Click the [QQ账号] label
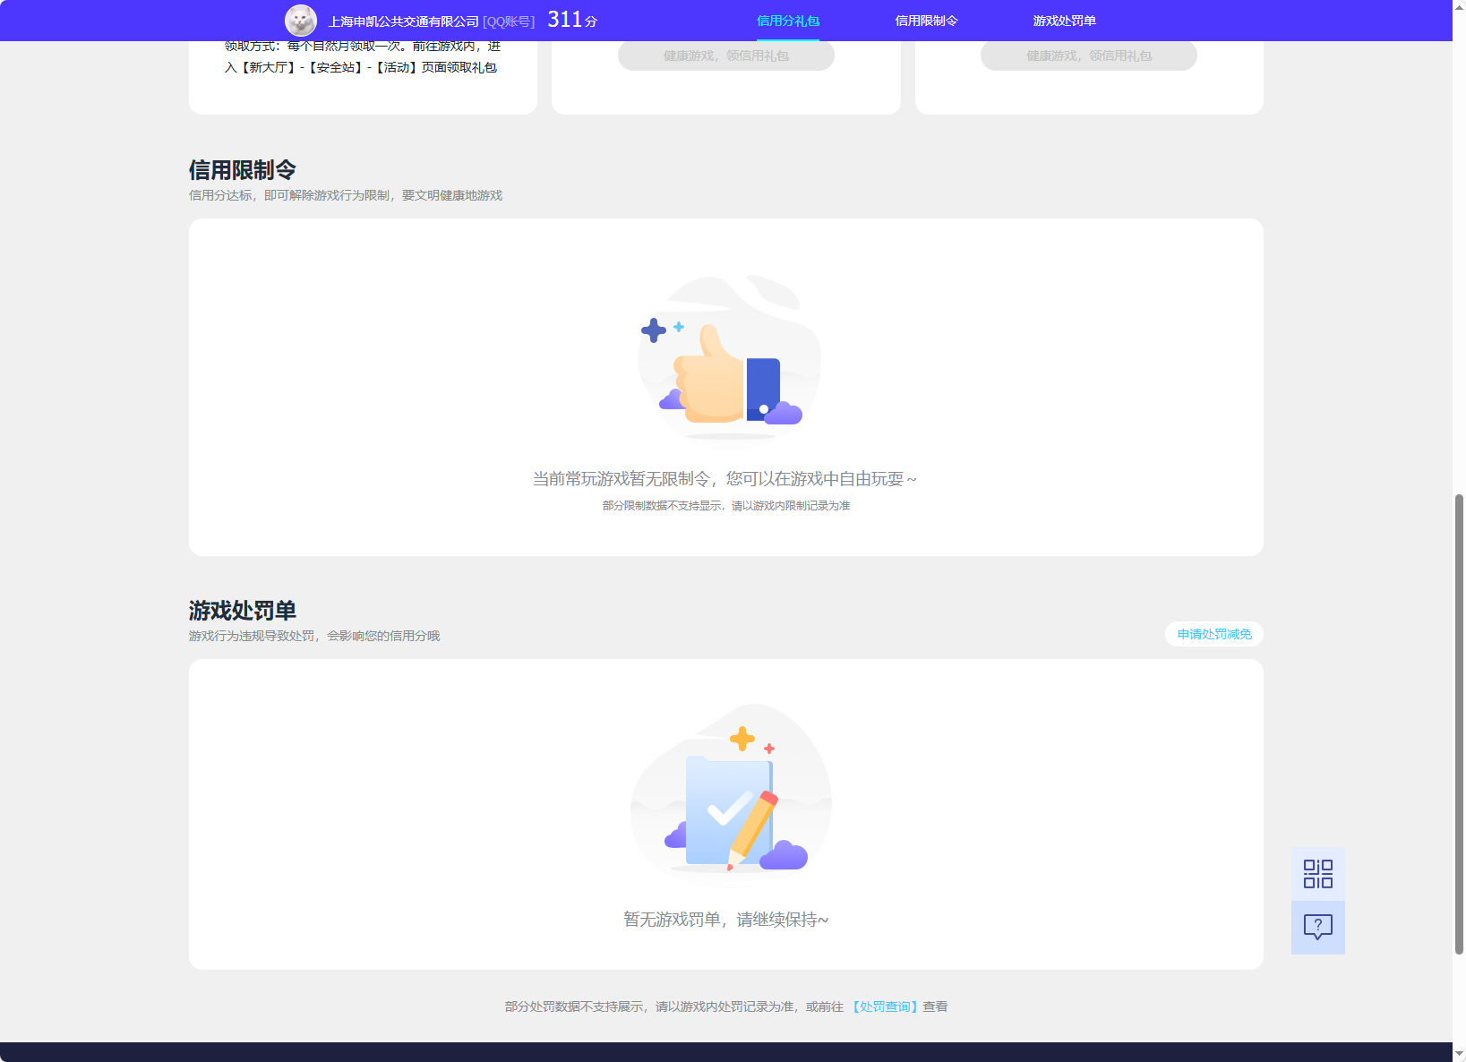Image resolution: width=1466 pixels, height=1062 pixels. (x=509, y=21)
